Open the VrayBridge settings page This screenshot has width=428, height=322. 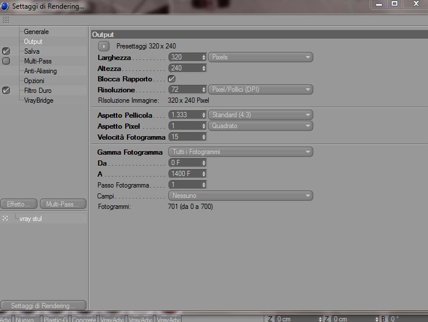pyautogui.click(x=39, y=100)
